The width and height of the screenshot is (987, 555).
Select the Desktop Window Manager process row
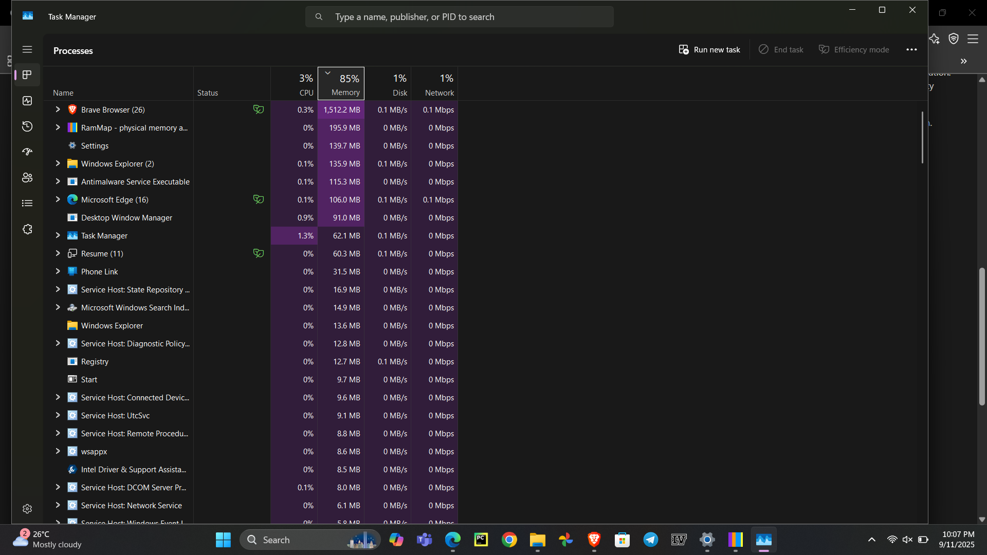tap(126, 218)
